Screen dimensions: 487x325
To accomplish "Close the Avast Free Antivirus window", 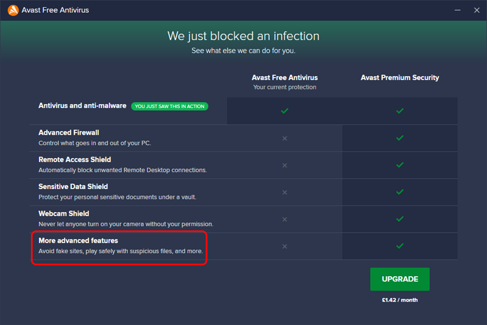I will coord(476,10).
